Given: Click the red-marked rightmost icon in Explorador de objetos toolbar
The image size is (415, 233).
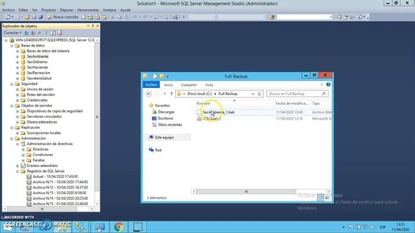Looking at the screenshot, I should click(x=60, y=33).
